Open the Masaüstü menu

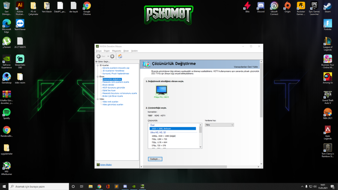(x=117, y=51)
